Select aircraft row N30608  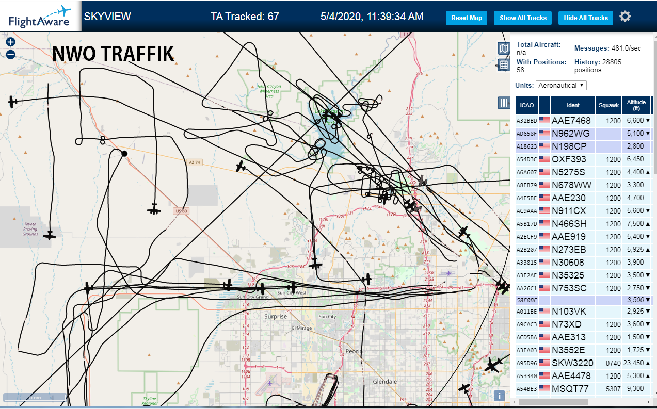(583, 263)
